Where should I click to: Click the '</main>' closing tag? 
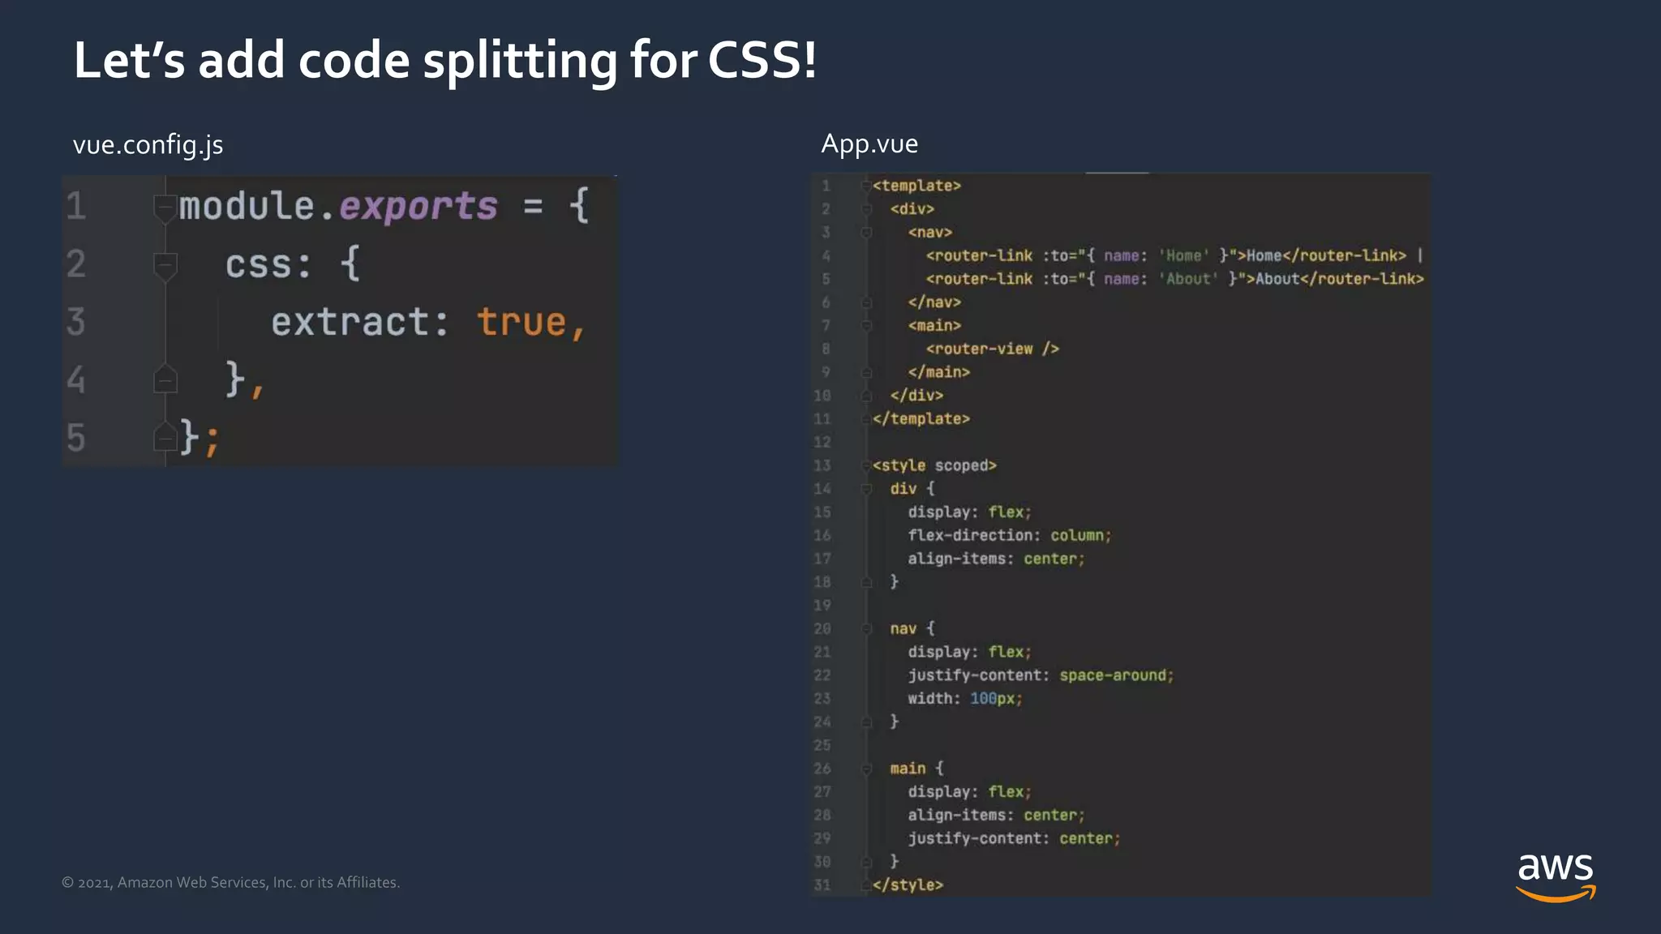coord(939,372)
